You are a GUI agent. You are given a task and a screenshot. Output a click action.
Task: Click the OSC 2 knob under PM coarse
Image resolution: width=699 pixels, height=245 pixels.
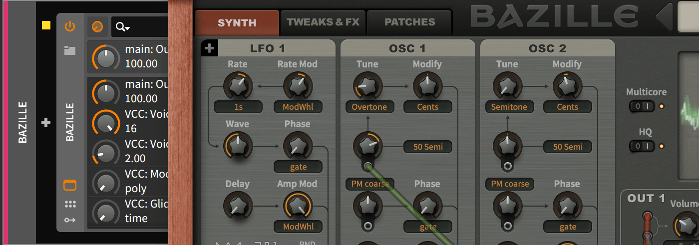pyautogui.click(x=508, y=206)
